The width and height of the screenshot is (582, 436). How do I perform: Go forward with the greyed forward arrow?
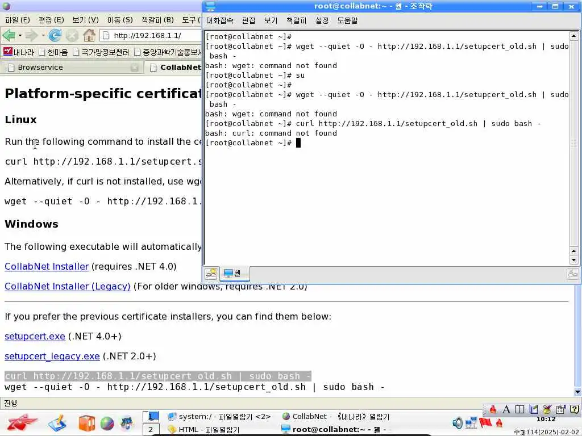click(32, 35)
